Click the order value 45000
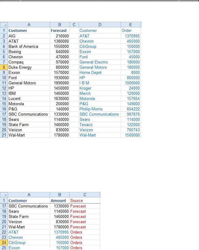The image size is (199, 250). pos(131,57)
